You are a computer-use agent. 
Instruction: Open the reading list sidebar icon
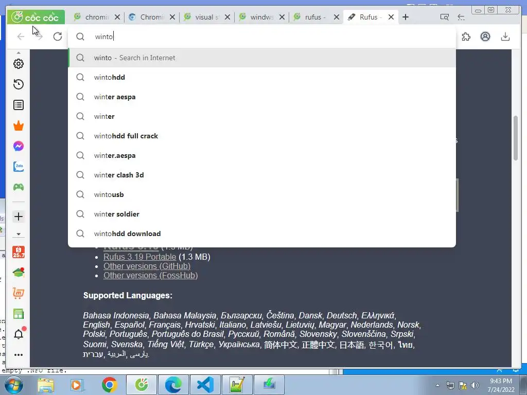(x=19, y=105)
